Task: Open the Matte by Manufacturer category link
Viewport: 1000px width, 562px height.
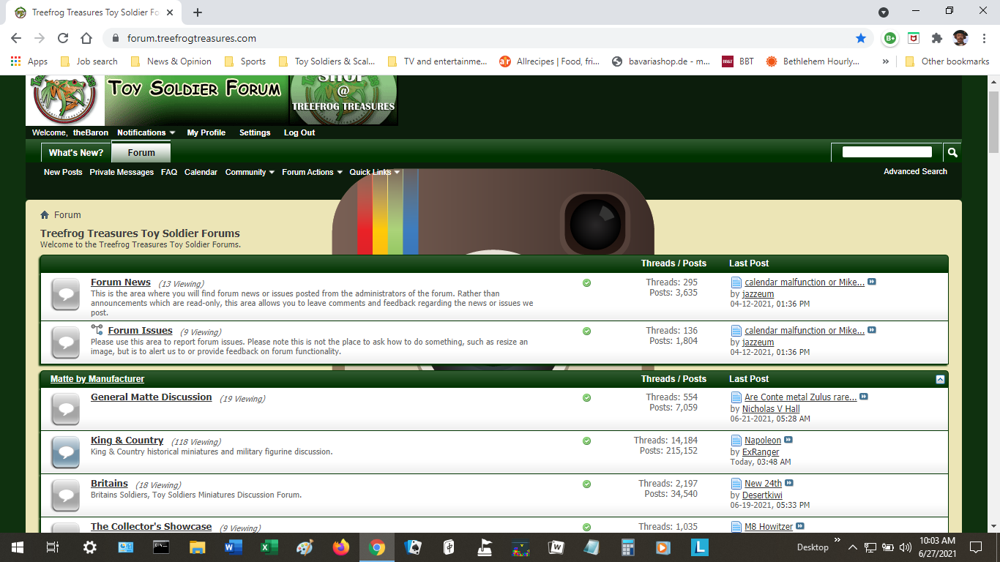Action: [97, 379]
